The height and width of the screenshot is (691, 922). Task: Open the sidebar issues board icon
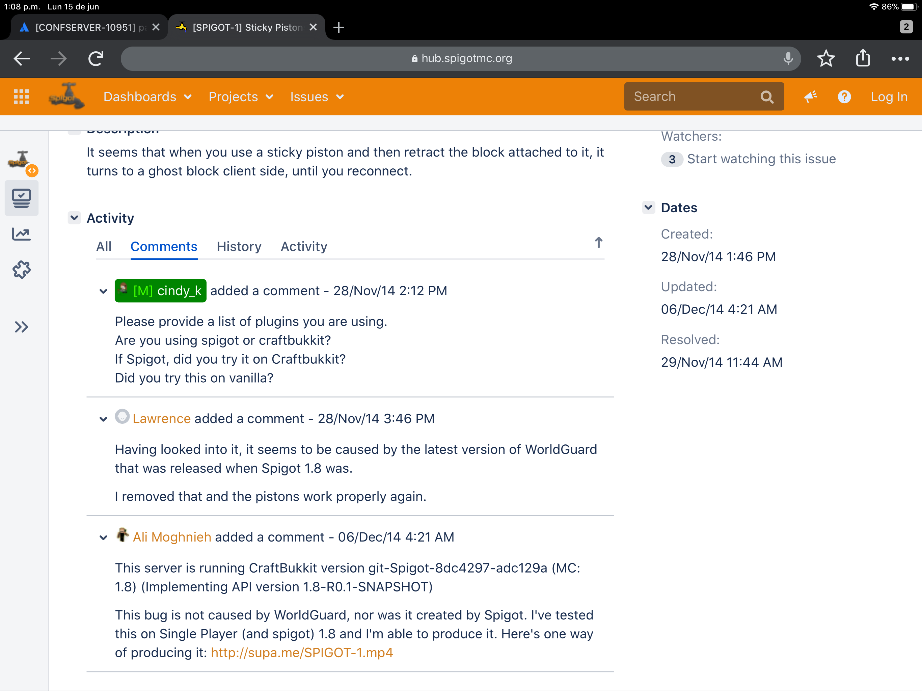21,198
